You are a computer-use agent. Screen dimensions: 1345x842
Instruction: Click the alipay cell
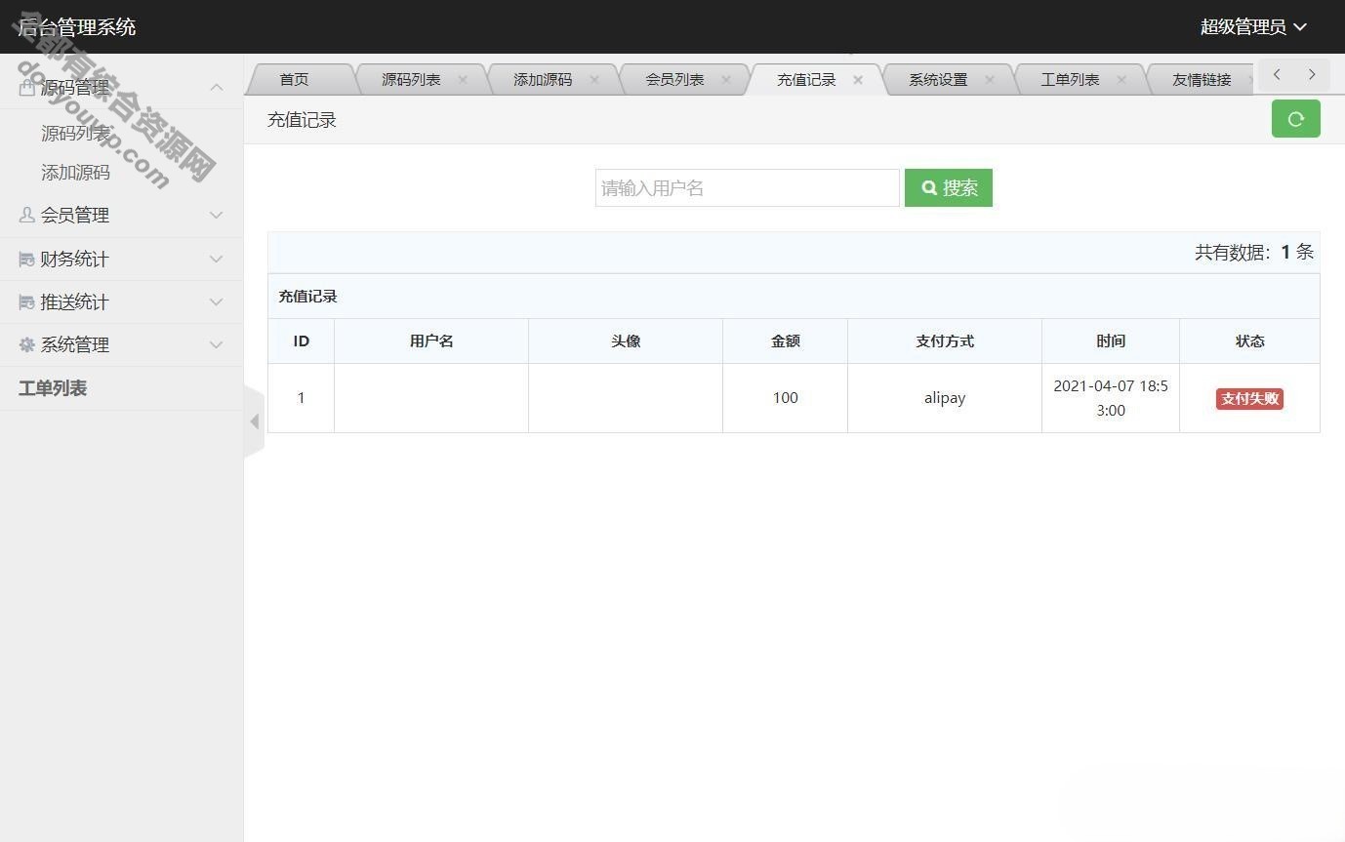coord(945,398)
